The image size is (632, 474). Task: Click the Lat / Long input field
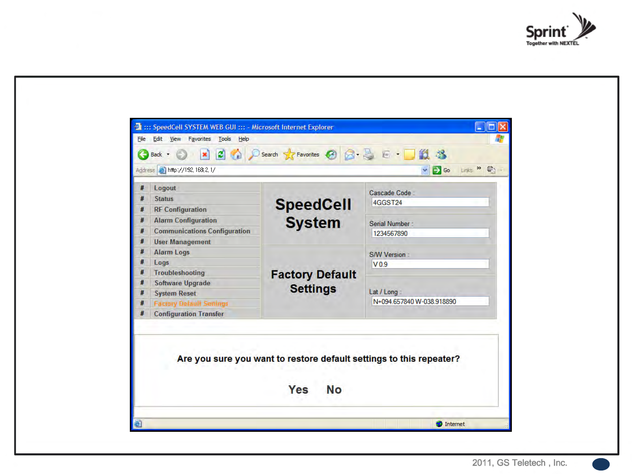click(x=430, y=301)
